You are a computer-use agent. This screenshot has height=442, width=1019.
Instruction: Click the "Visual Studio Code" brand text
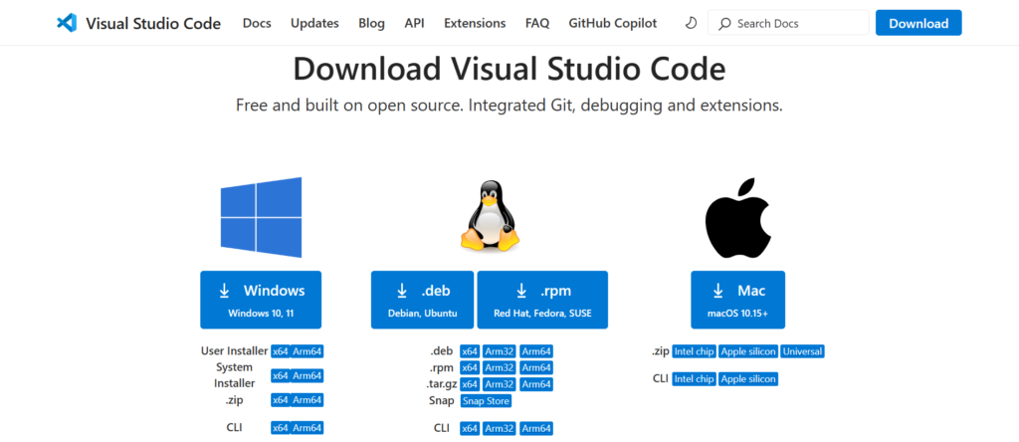coord(153,24)
